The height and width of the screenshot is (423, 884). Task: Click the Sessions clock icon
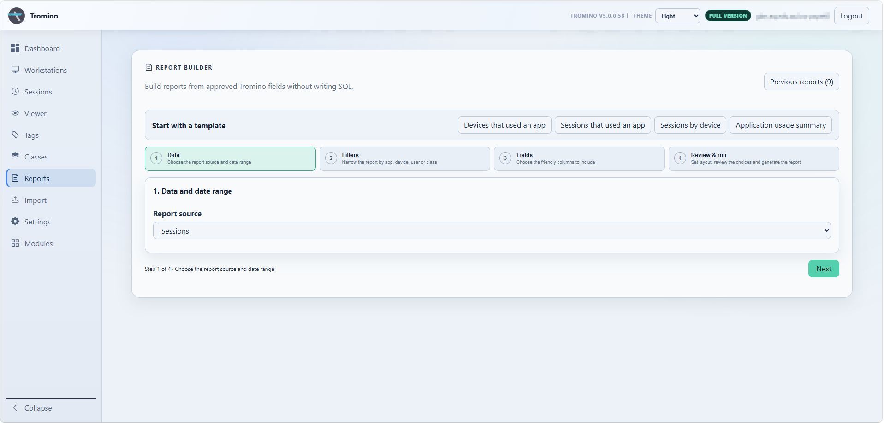15,92
